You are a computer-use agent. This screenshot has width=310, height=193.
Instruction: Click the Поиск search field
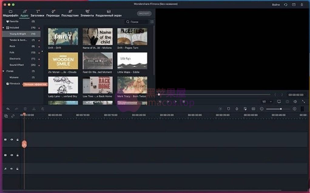point(137,22)
